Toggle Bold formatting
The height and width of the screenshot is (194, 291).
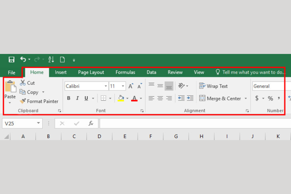pyautogui.click(x=69, y=98)
